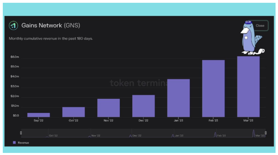The height and width of the screenshot is (155, 278).
Task: Click the Dec '22 x-axis label below bars
Action: pos(143,121)
